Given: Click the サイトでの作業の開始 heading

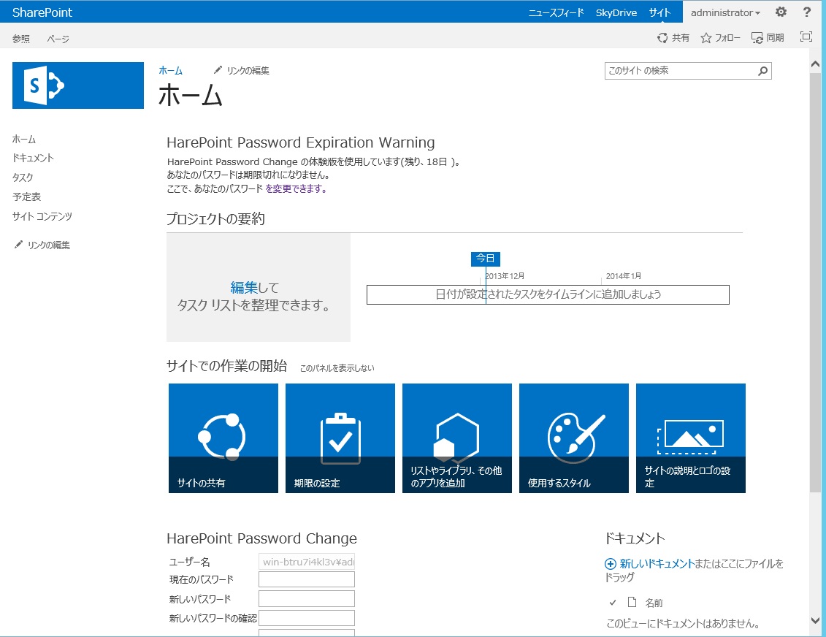Looking at the screenshot, I should (227, 366).
